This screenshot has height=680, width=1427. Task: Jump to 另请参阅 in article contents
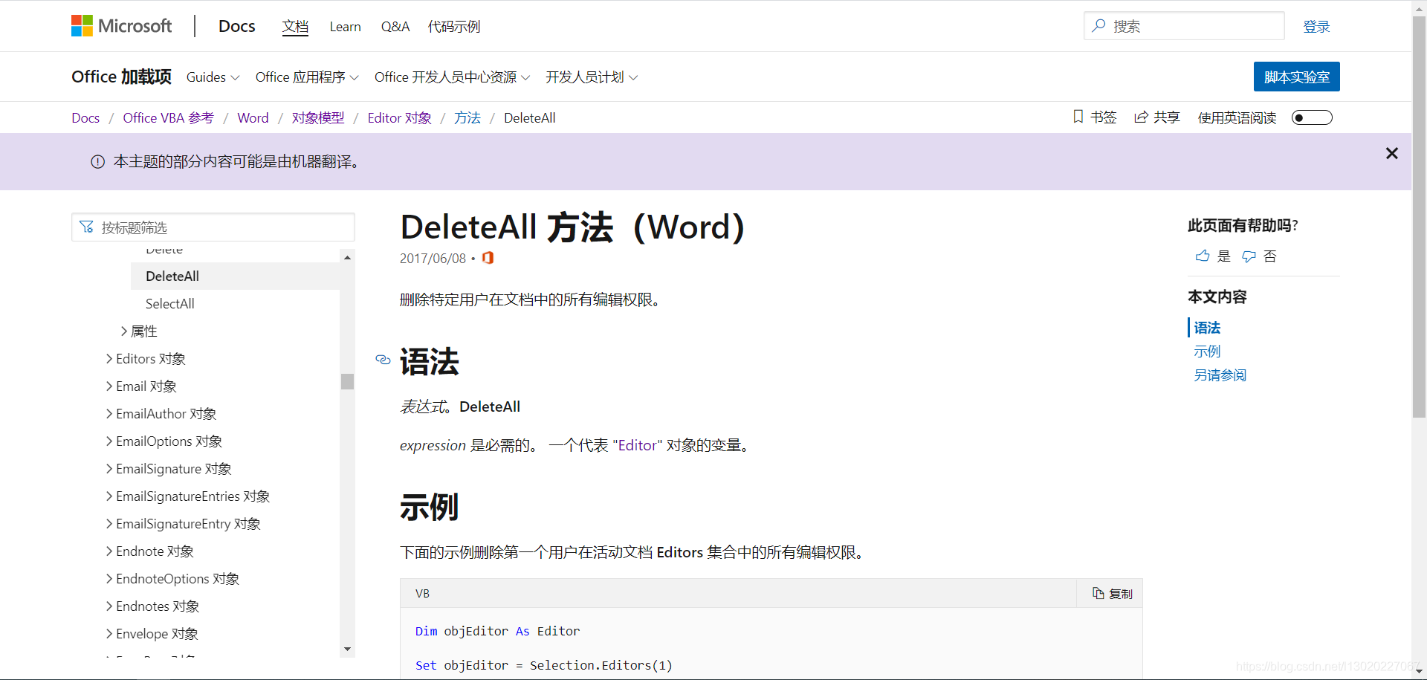coord(1220,375)
